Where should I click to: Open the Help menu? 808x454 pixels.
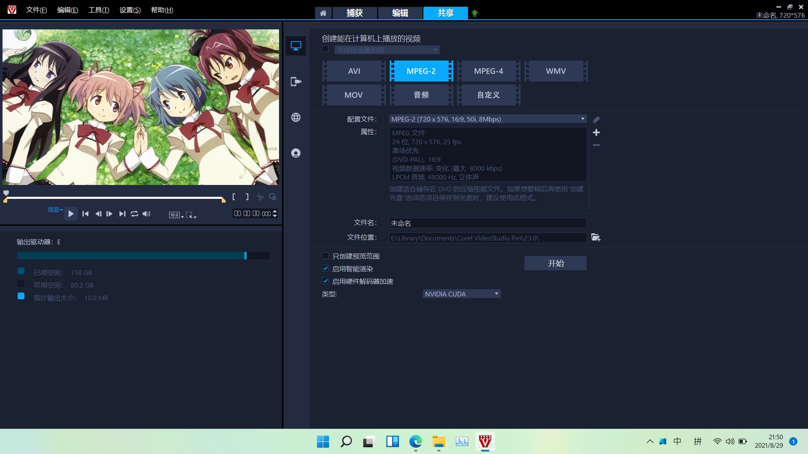click(162, 10)
